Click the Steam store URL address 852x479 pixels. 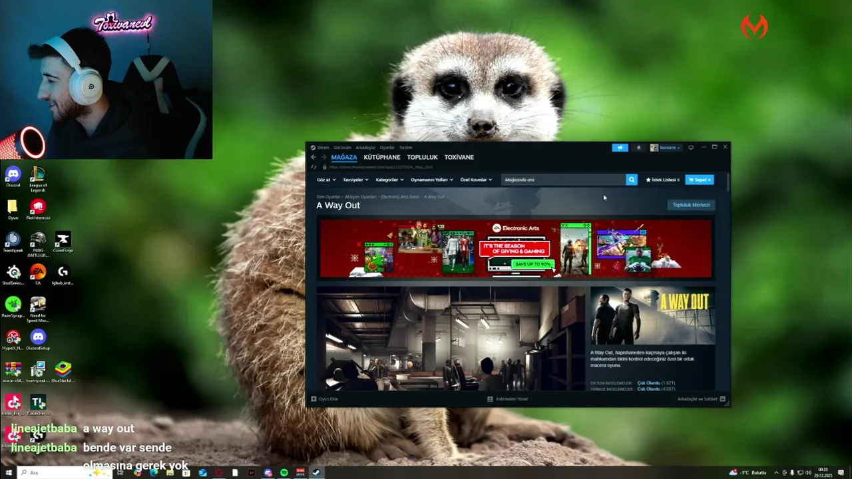pyautogui.click(x=381, y=167)
